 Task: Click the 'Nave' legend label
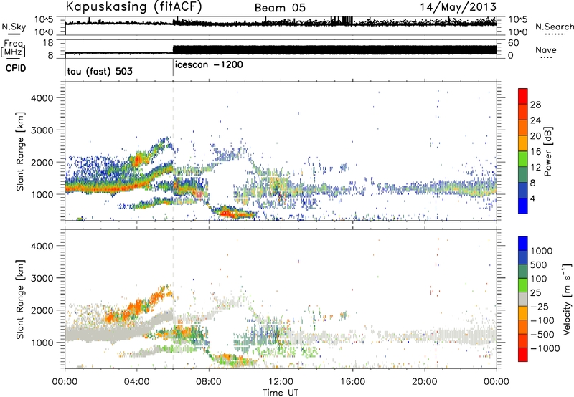(546, 49)
